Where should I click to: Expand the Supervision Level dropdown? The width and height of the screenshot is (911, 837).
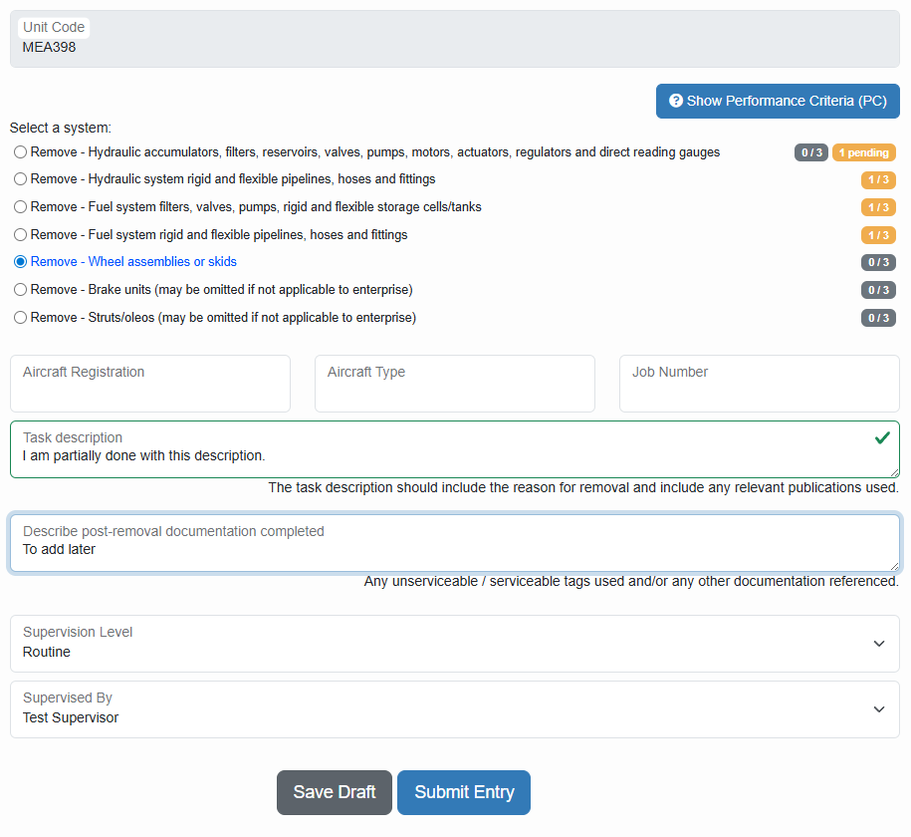(455, 644)
